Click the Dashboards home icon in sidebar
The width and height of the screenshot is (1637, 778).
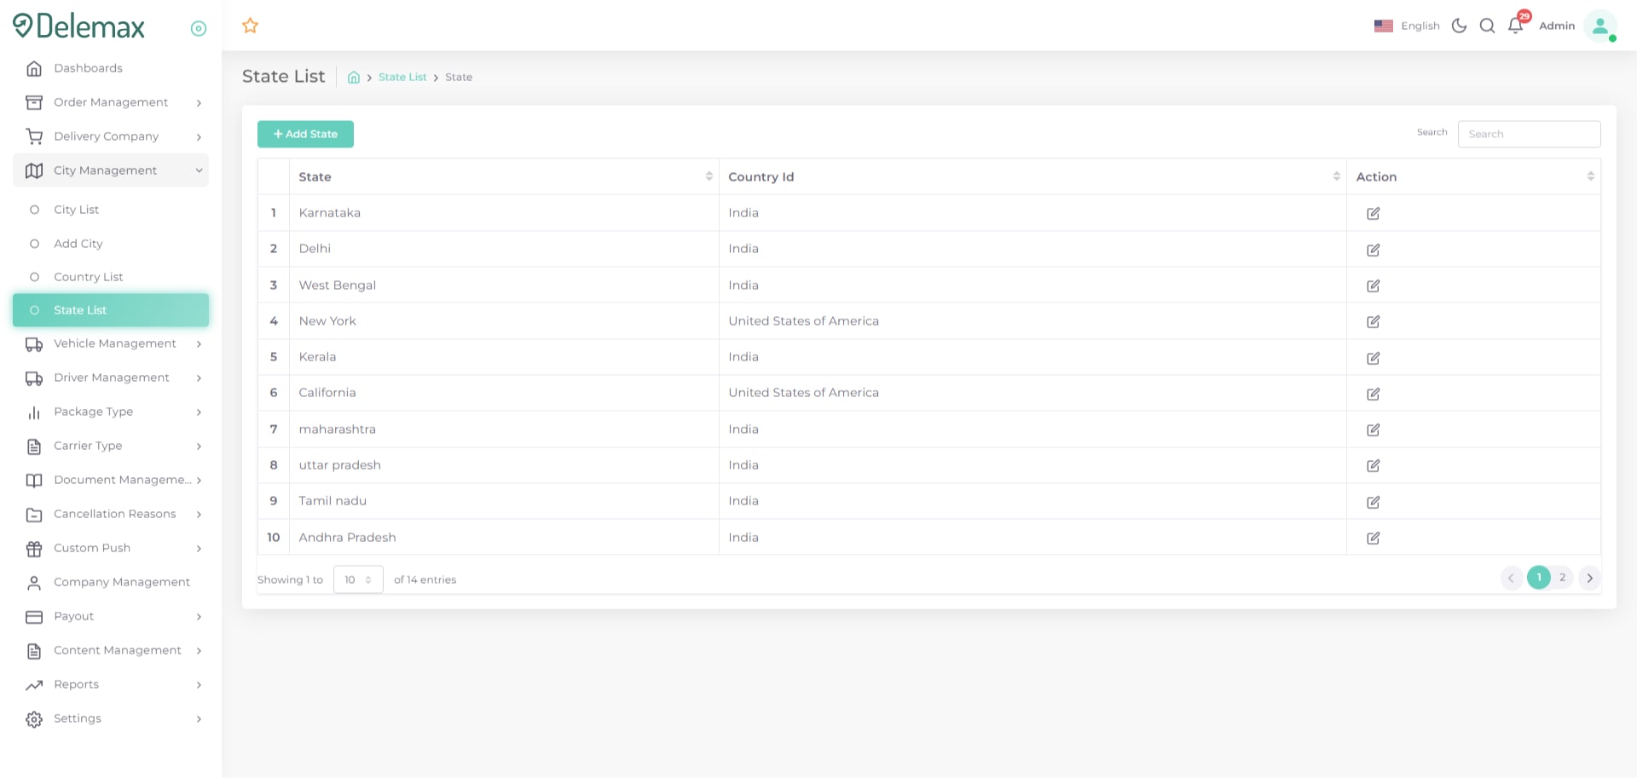coord(34,68)
